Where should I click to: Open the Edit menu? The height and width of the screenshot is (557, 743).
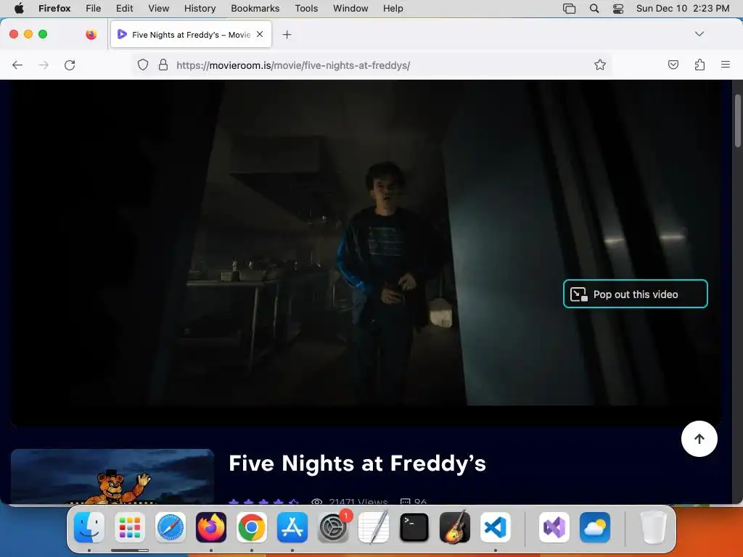click(125, 8)
